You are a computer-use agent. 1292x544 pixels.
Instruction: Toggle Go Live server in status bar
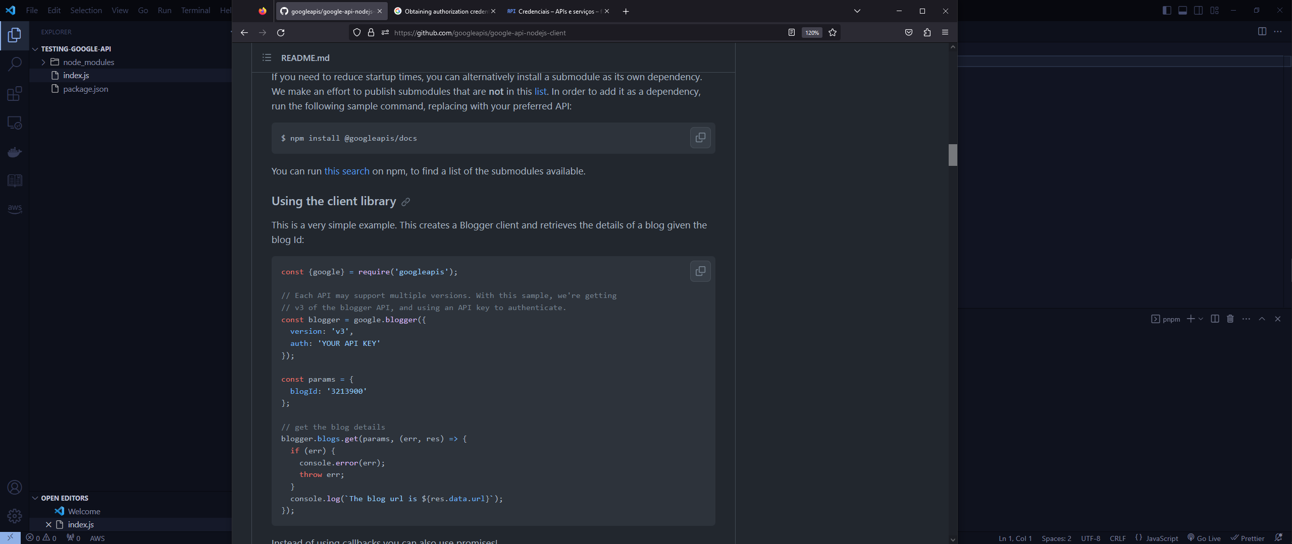click(x=1204, y=538)
